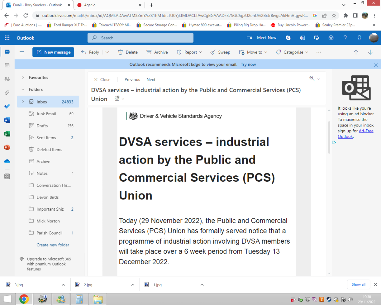Viewport: 381px width, 305px height.
Task: Open new browser tab
Action: point(151,5)
